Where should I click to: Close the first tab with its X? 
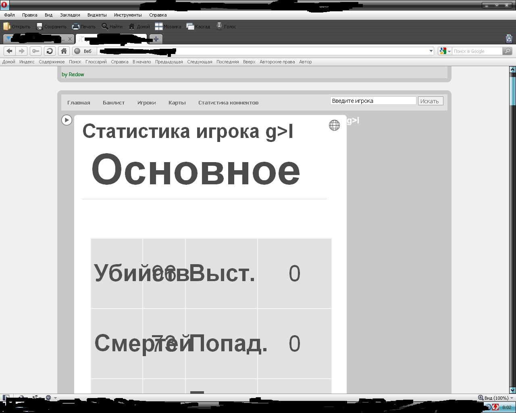click(x=70, y=39)
